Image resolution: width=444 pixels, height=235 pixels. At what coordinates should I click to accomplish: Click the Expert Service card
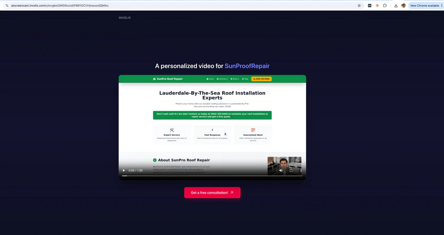[x=172, y=135]
